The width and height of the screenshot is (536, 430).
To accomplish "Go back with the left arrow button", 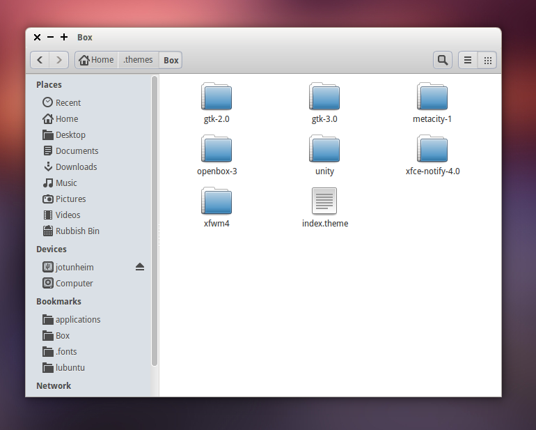I will 40,60.
